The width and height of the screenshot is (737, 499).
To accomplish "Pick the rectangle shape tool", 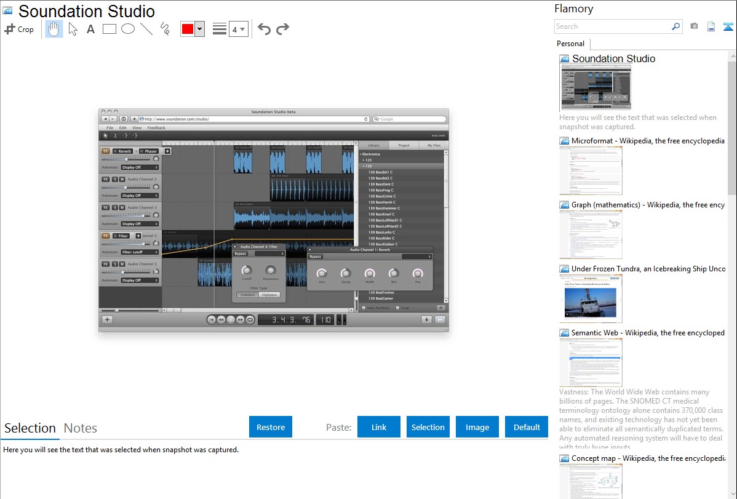I will [110, 29].
